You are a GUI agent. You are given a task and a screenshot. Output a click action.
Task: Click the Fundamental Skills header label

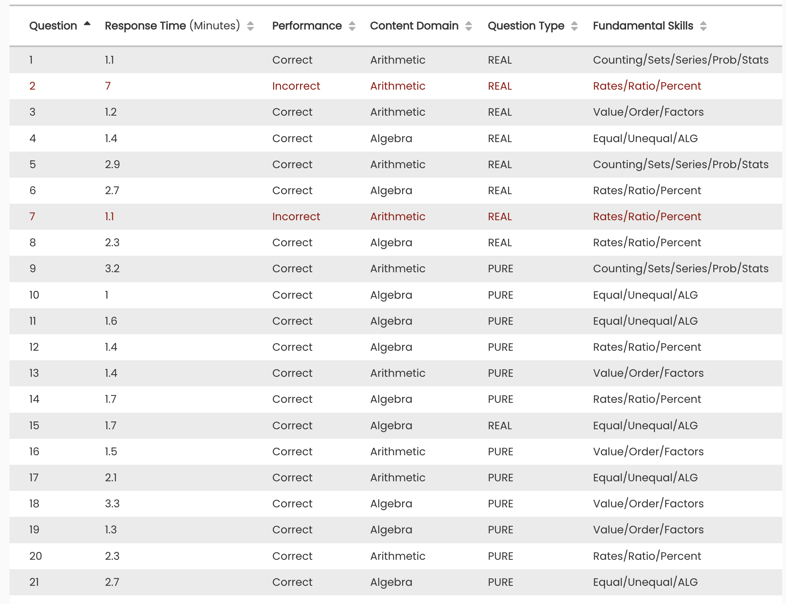click(643, 26)
